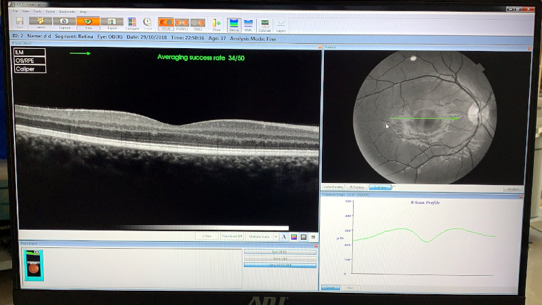Viewport: 542px width, 305px height.
Task: Tick the checkbox beside Red-free button
Action: [394, 187]
